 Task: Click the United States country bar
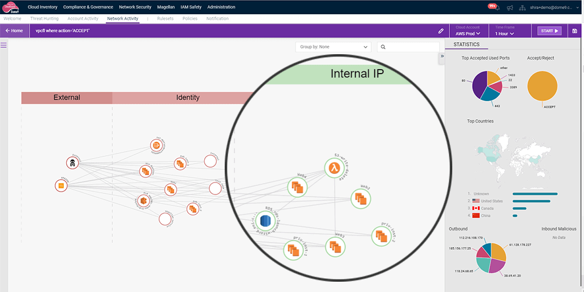coord(531,201)
